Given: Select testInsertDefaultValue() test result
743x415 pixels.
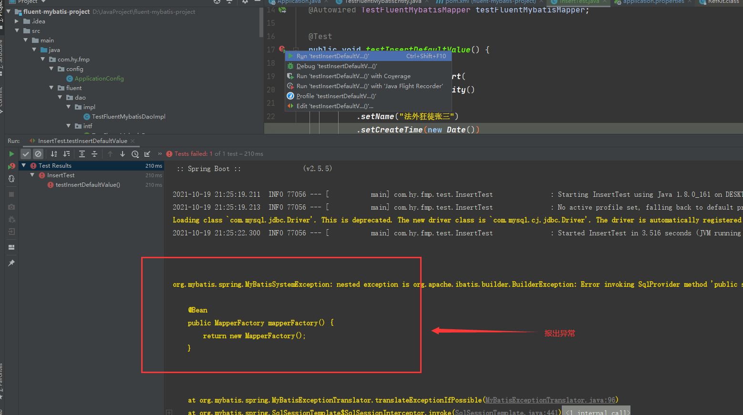Looking at the screenshot, I should 88,185.
